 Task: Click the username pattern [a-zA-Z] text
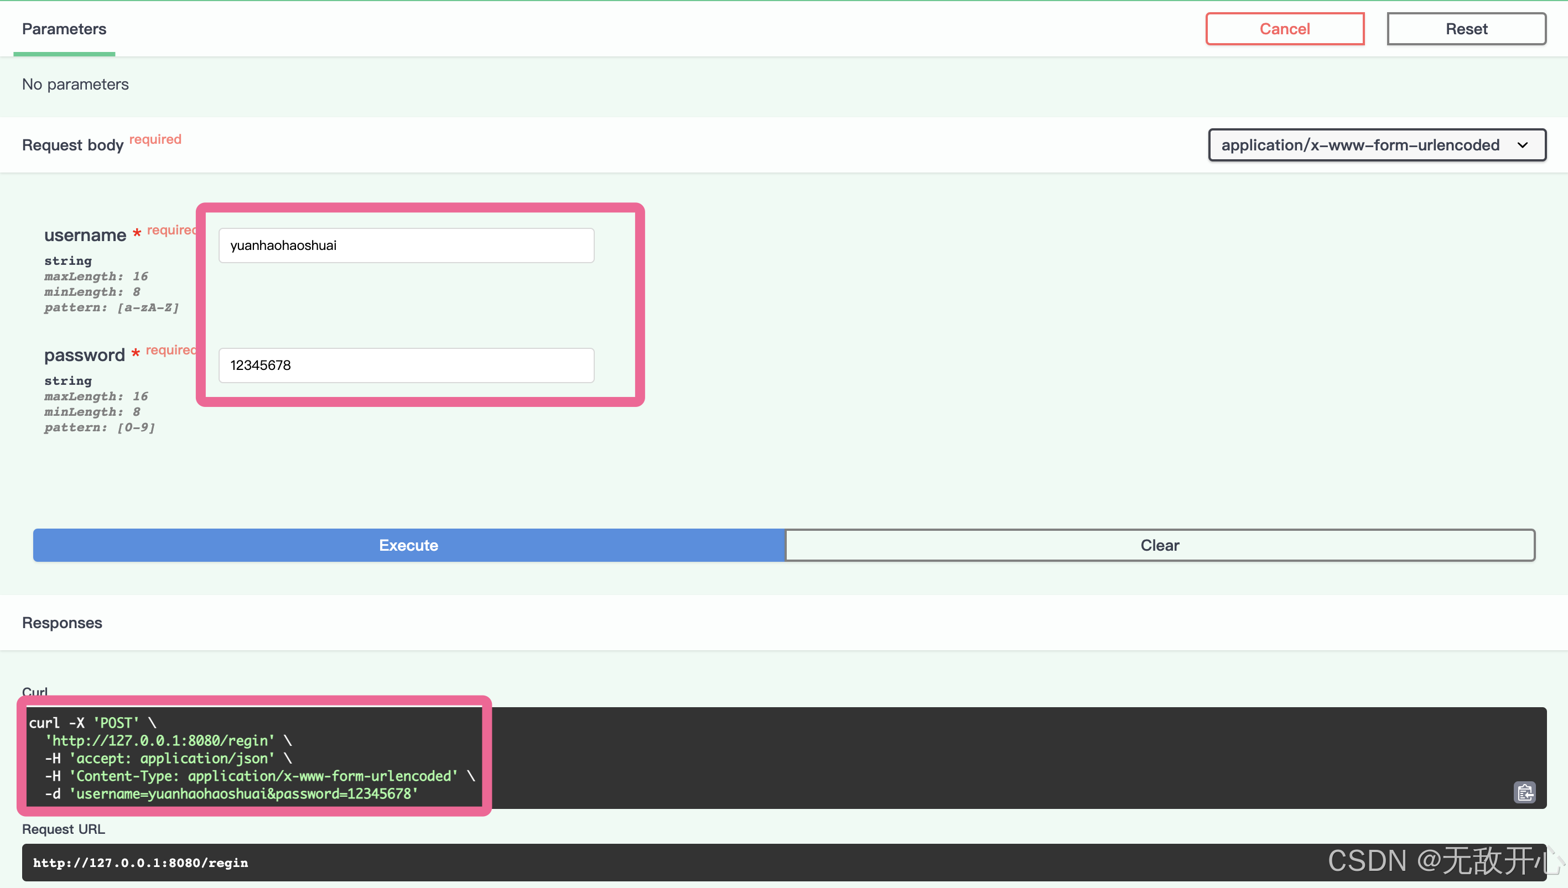click(112, 307)
